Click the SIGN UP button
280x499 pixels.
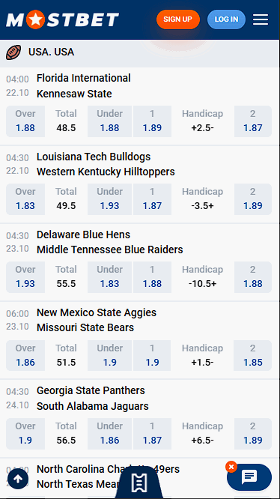click(178, 19)
